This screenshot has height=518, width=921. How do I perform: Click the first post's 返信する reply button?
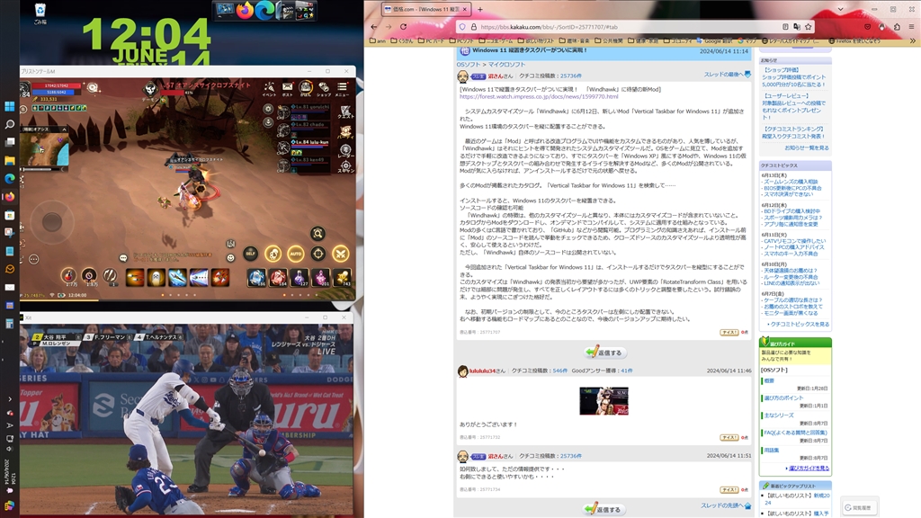tap(605, 353)
